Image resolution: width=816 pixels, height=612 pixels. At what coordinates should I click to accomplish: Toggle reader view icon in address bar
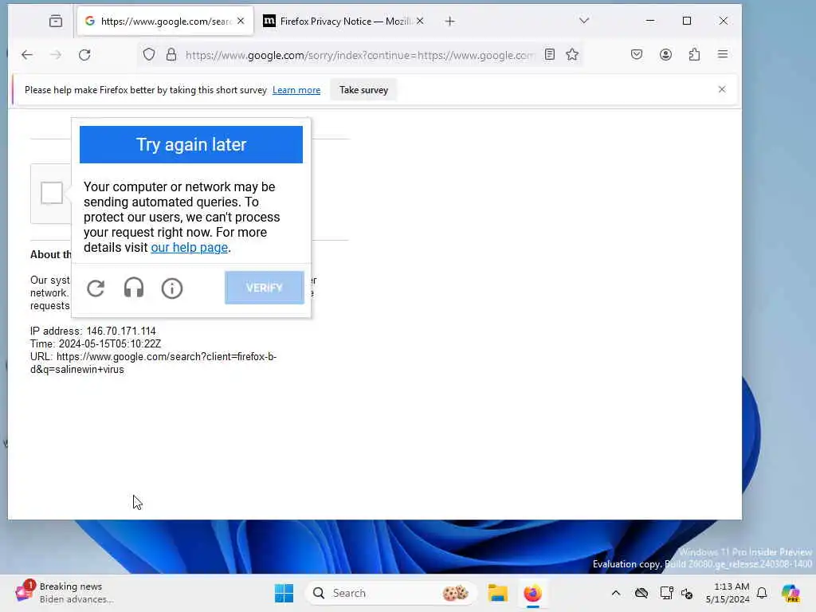(550, 54)
